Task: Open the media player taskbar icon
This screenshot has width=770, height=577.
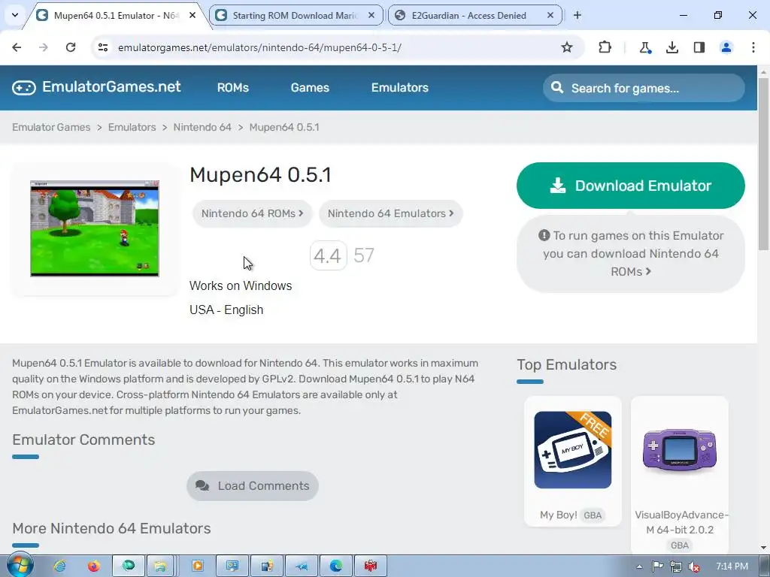Action: (x=198, y=566)
